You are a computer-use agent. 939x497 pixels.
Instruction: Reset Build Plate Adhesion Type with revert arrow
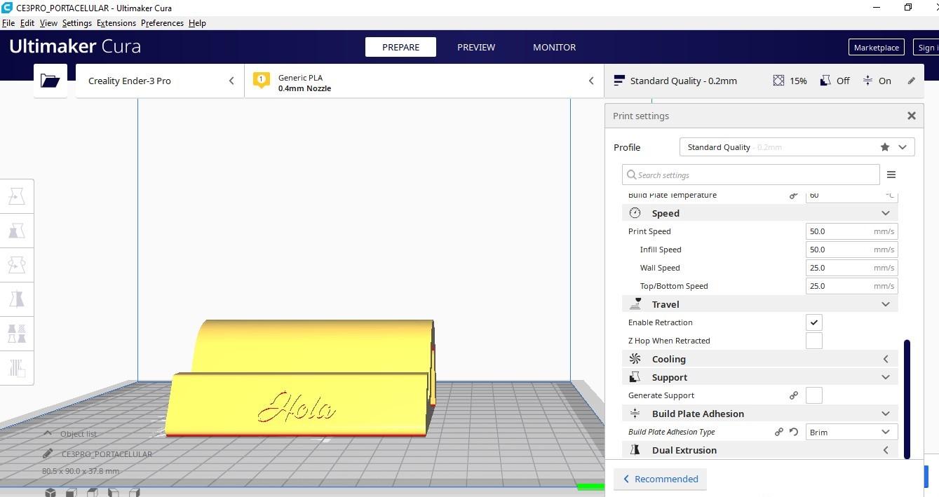click(794, 432)
